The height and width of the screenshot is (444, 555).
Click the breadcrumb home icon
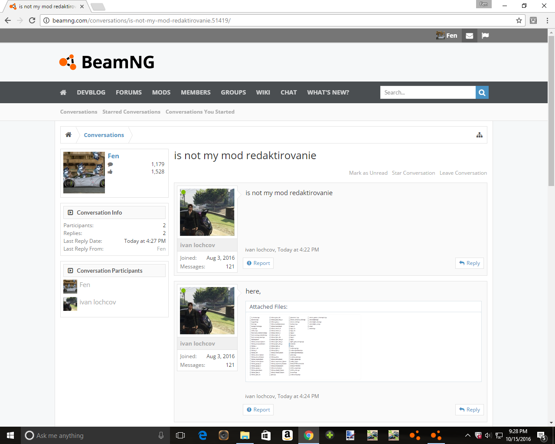coord(69,135)
